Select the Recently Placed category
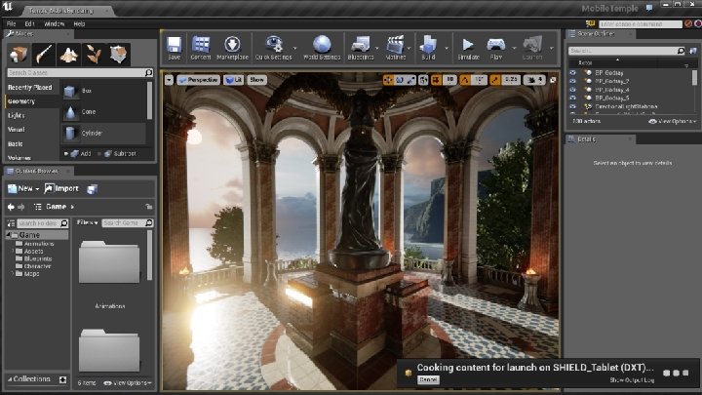 click(x=32, y=88)
